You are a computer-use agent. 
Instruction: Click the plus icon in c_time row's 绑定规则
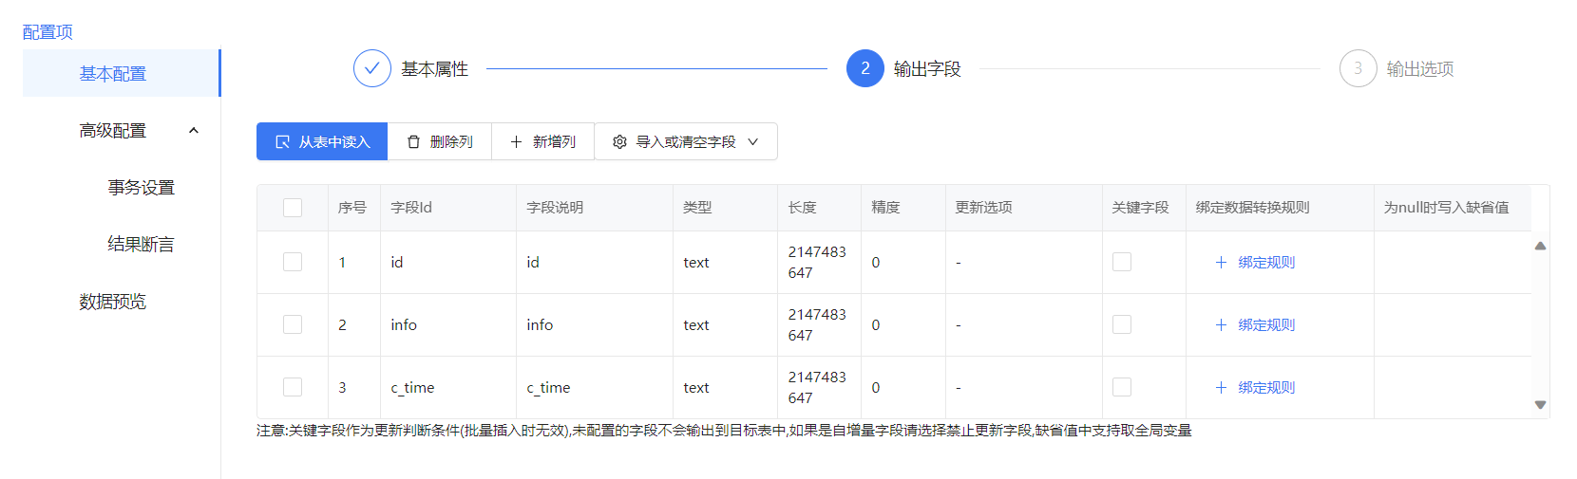tap(1222, 388)
